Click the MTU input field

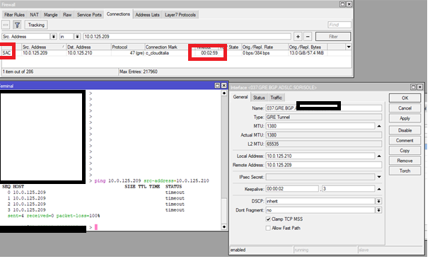320,126
